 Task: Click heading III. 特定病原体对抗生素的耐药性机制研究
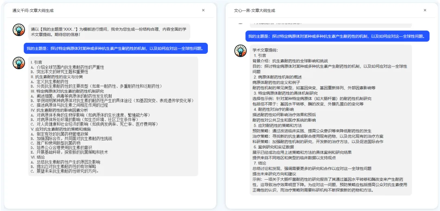[67, 91]
